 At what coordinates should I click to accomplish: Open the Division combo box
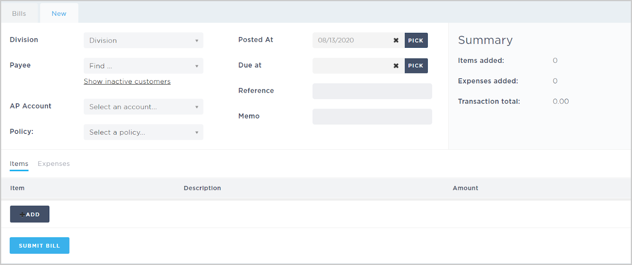point(143,40)
